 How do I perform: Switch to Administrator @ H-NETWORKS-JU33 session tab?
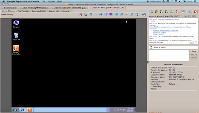pos(69,8)
